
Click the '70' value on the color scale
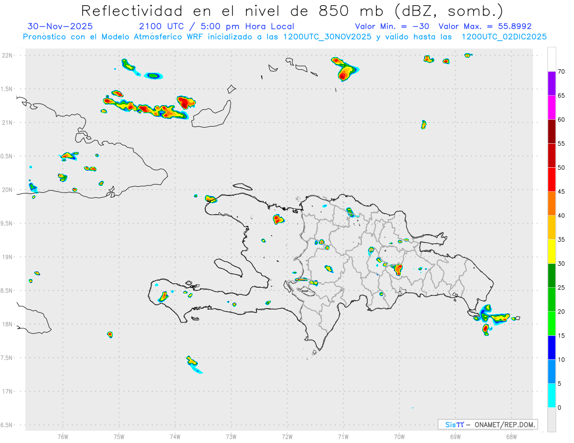pos(561,72)
